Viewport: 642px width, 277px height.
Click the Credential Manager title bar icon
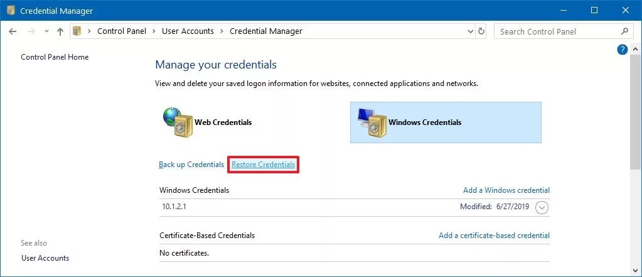11,11
